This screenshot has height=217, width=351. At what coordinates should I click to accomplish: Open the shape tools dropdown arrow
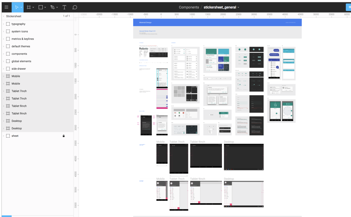[45, 8]
